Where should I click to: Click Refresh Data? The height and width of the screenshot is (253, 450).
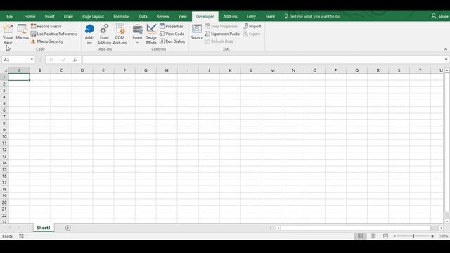(x=219, y=41)
